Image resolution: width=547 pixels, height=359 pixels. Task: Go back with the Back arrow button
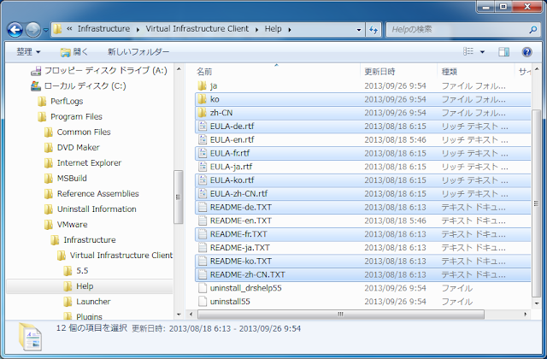coord(15,30)
